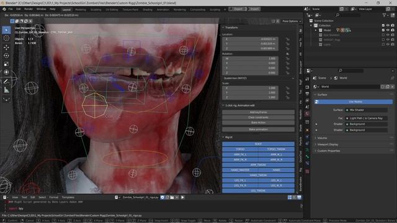Click the Bake Action button
This screenshot has height=223, width=397.
(258, 123)
